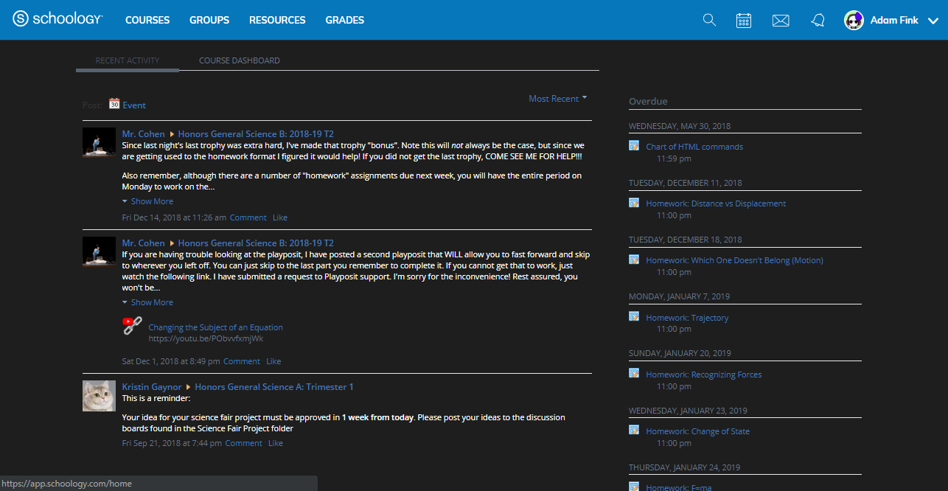Comment on Mr. Cohen's playposit post

pyautogui.click(x=241, y=361)
